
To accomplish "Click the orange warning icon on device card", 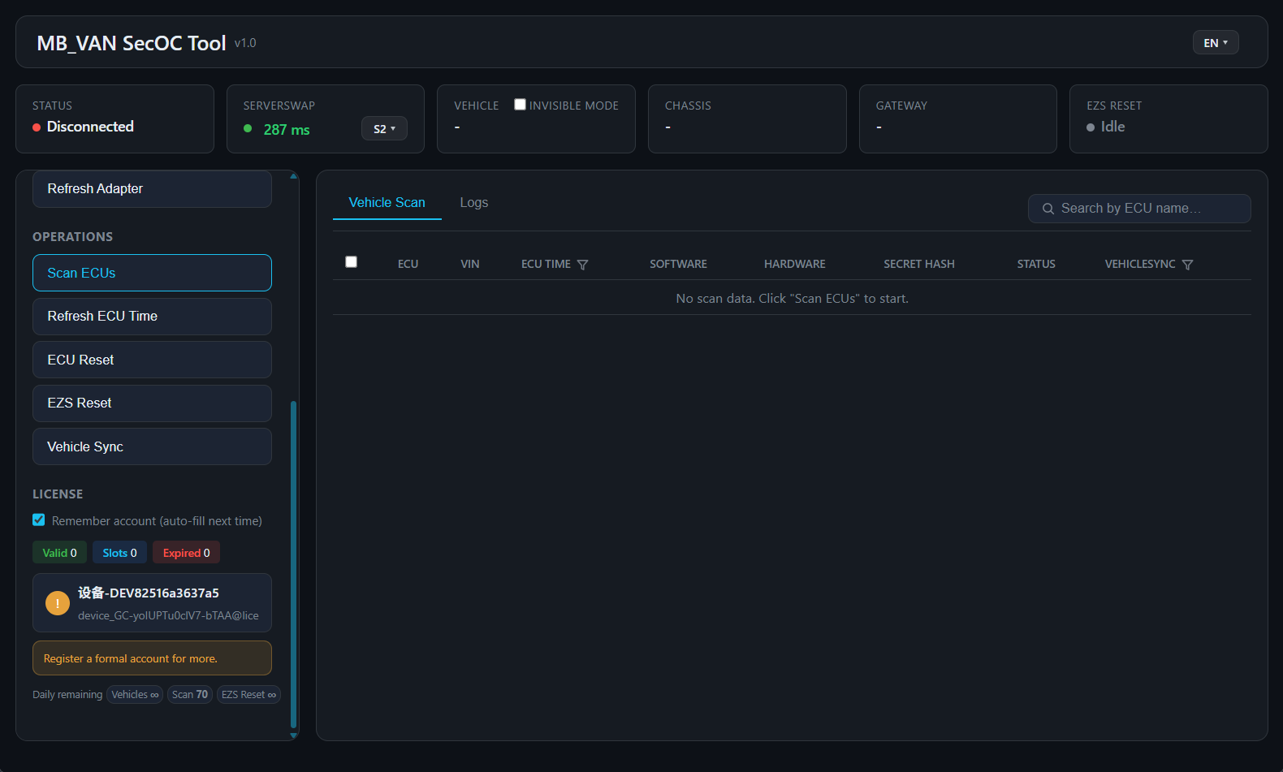I will [58, 603].
